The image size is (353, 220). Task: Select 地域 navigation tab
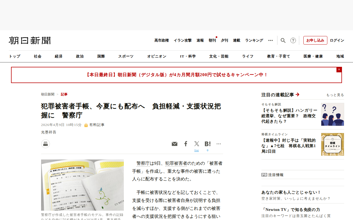[340, 56]
